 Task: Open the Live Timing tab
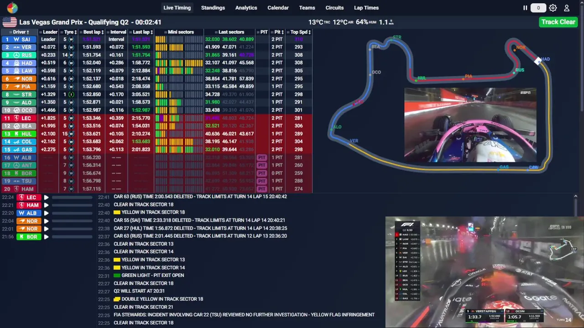click(x=177, y=8)
